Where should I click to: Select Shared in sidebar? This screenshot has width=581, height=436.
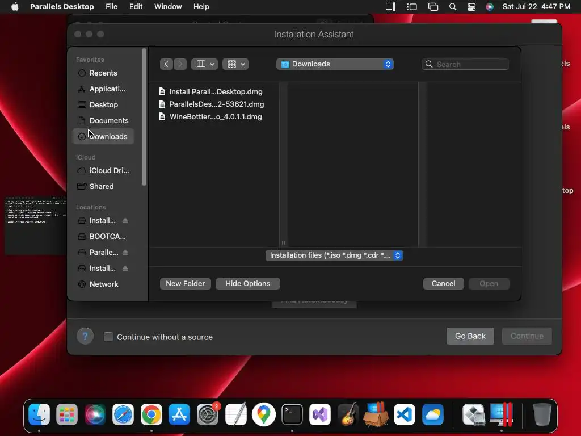tap(103, 186)
